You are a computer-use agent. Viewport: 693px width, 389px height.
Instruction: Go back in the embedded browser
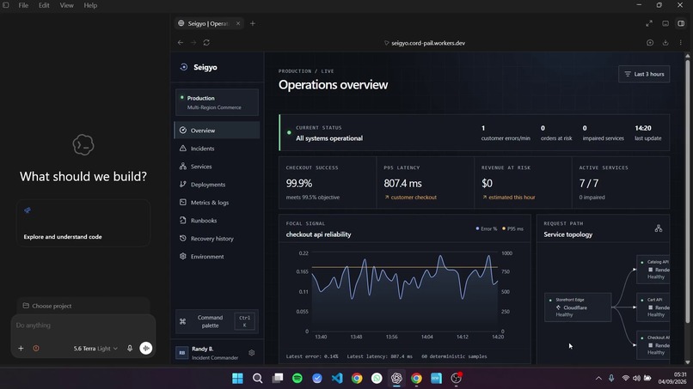(x=181, y=43)
